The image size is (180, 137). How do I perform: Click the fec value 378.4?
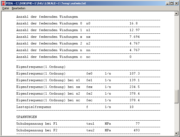(x=134, y=100)
